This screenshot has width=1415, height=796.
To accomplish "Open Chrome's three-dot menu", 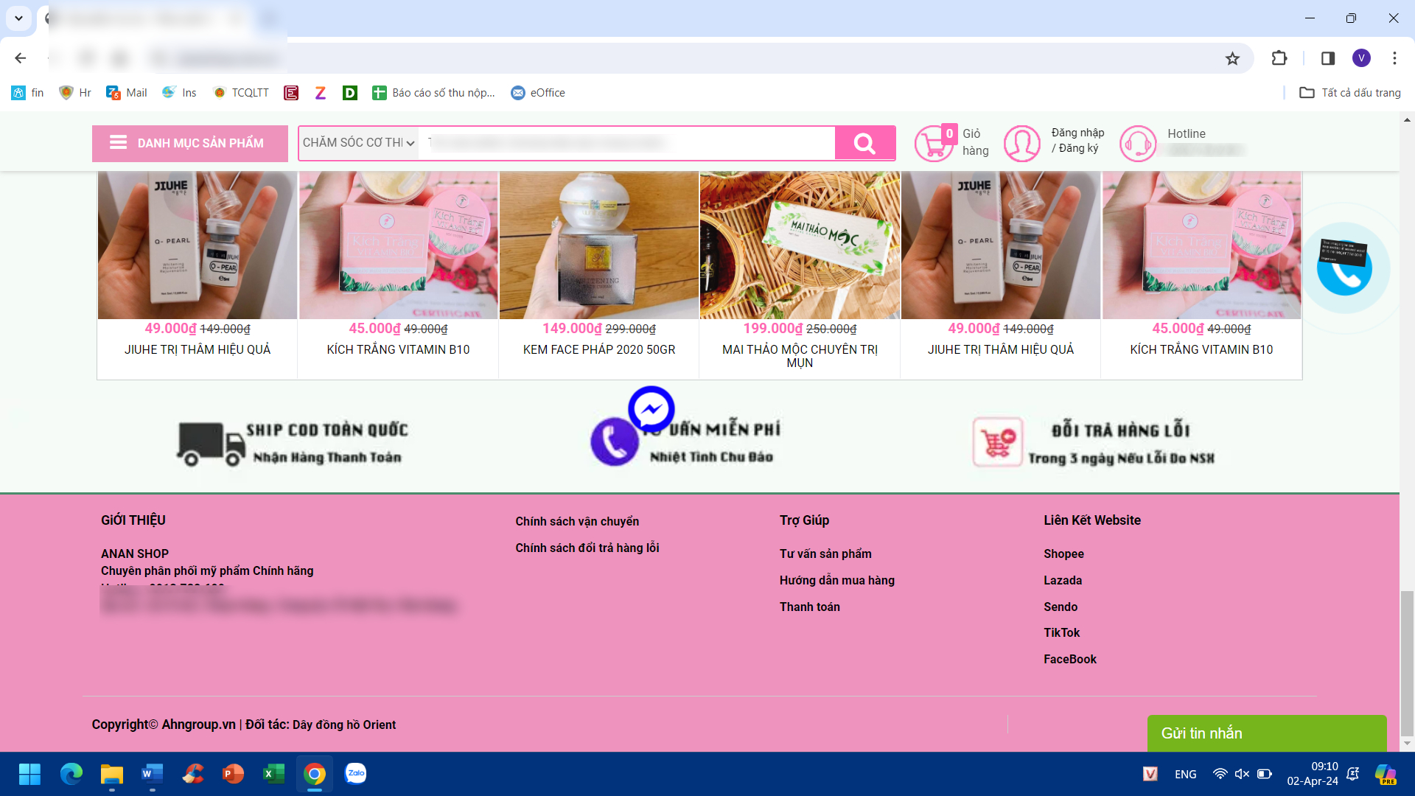I will (x=1394, y=58).
